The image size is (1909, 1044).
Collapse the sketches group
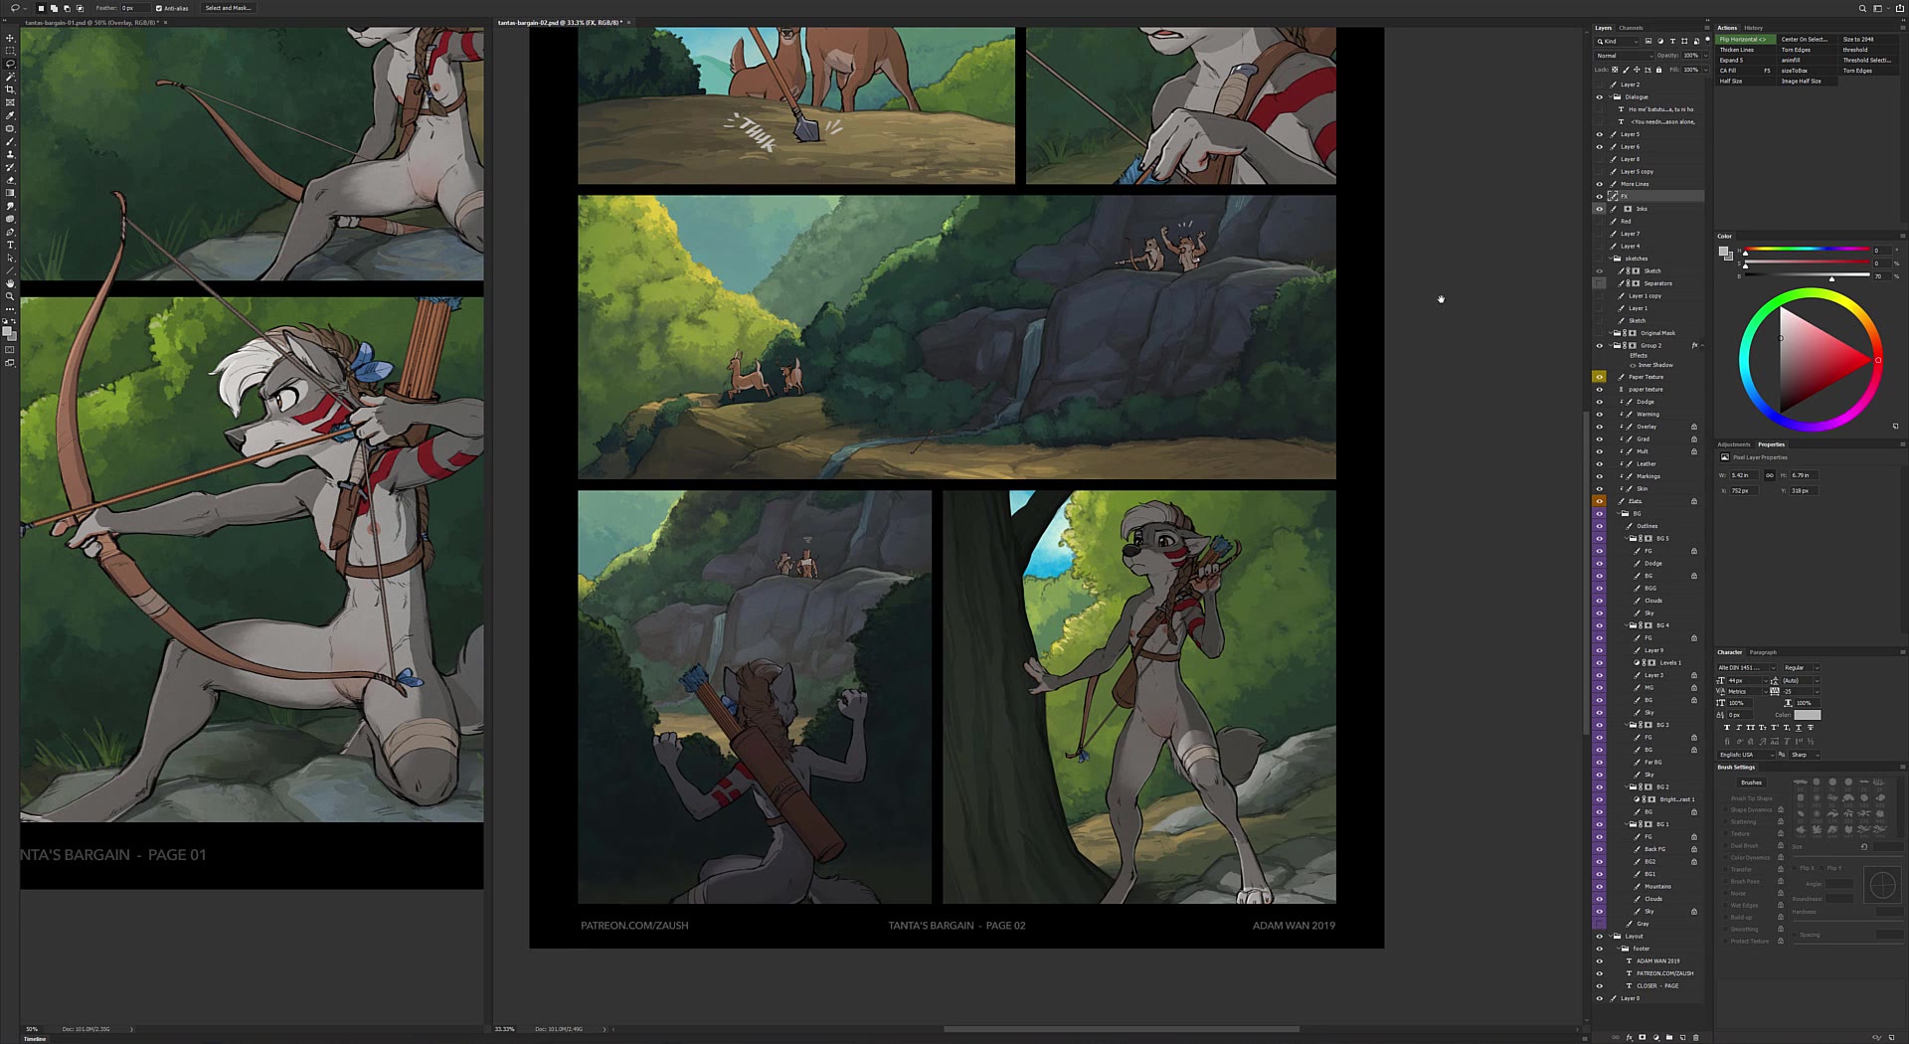(x=1611, y=259)
